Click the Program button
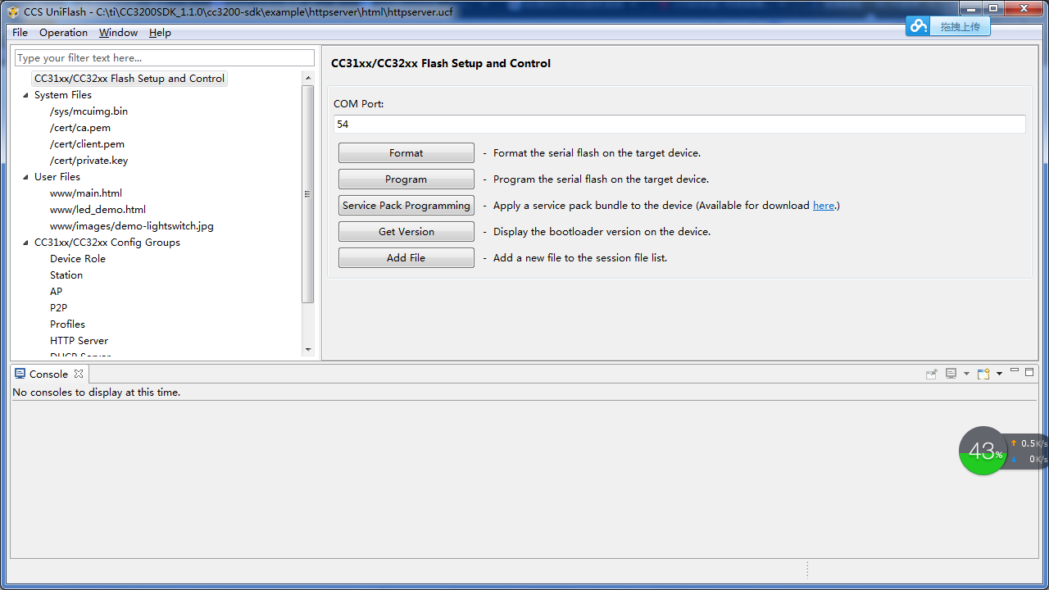Image resolution: width=1049 pixels, height=590 pixels. [x=406, y=179]
